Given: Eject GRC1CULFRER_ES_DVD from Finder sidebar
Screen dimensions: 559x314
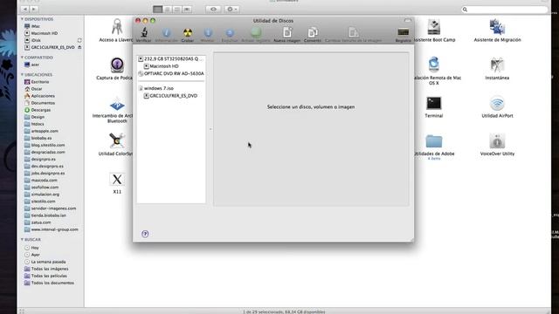Looking at the screenshot, I should pyautogui.click(x=79, y=47).
